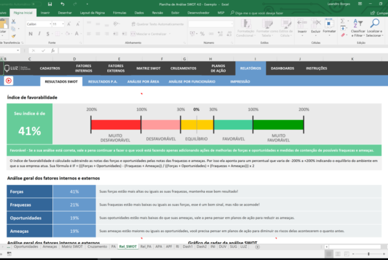Click the zoom out minus button
This screenshot has height=260, width=388.
353,254
